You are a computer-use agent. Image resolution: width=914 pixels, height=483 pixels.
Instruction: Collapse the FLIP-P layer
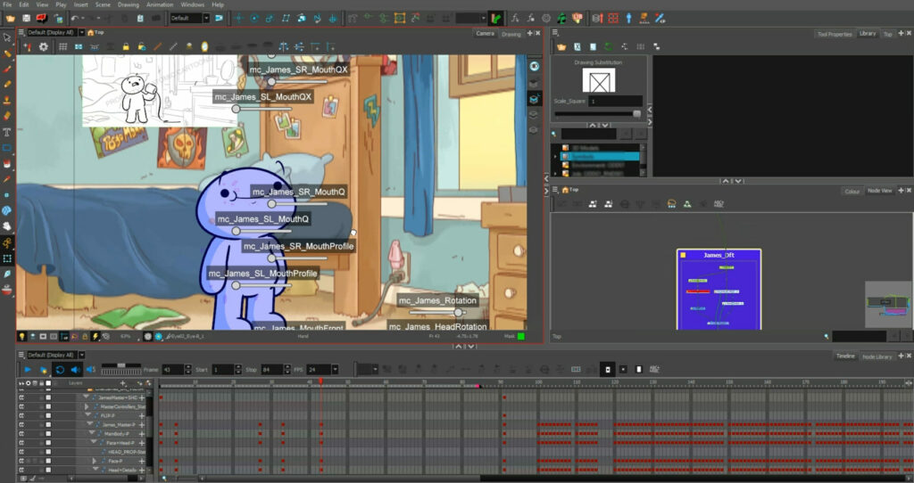point(89,416)
